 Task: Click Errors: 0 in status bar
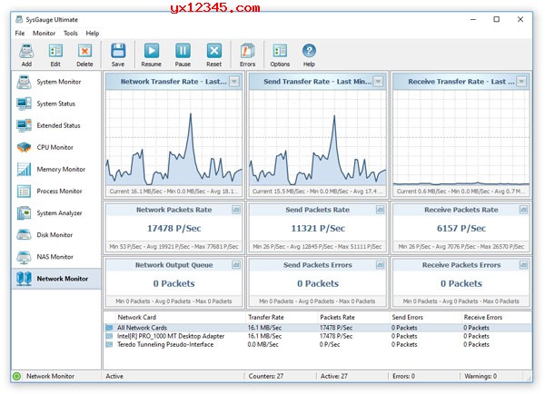[x=403, y=376]
